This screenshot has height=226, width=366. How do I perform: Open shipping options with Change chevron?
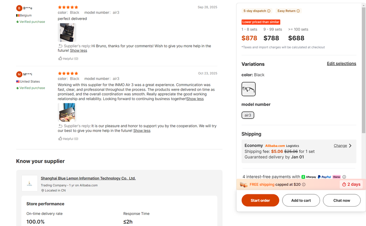pos(350,146)
